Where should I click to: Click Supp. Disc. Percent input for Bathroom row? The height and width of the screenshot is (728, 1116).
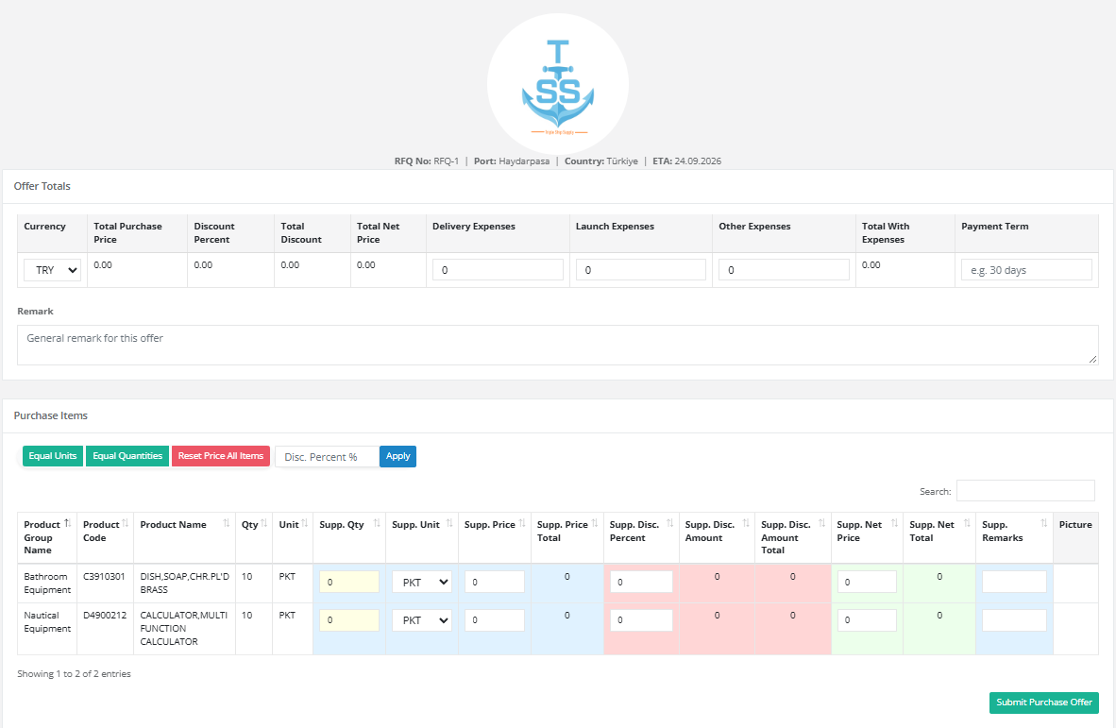coord(641,582)
